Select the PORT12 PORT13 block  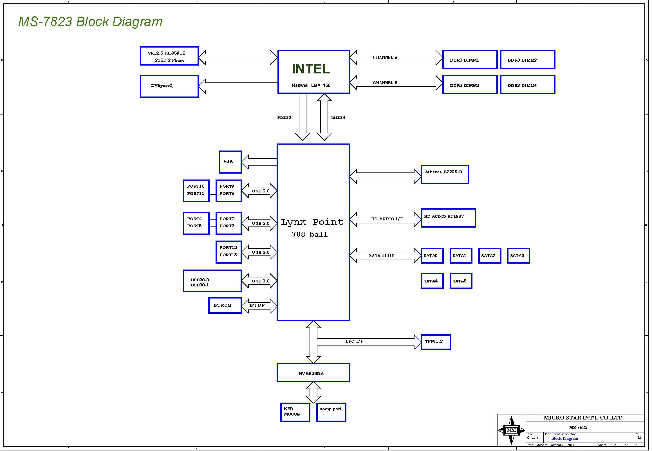[x=229, y=252]
